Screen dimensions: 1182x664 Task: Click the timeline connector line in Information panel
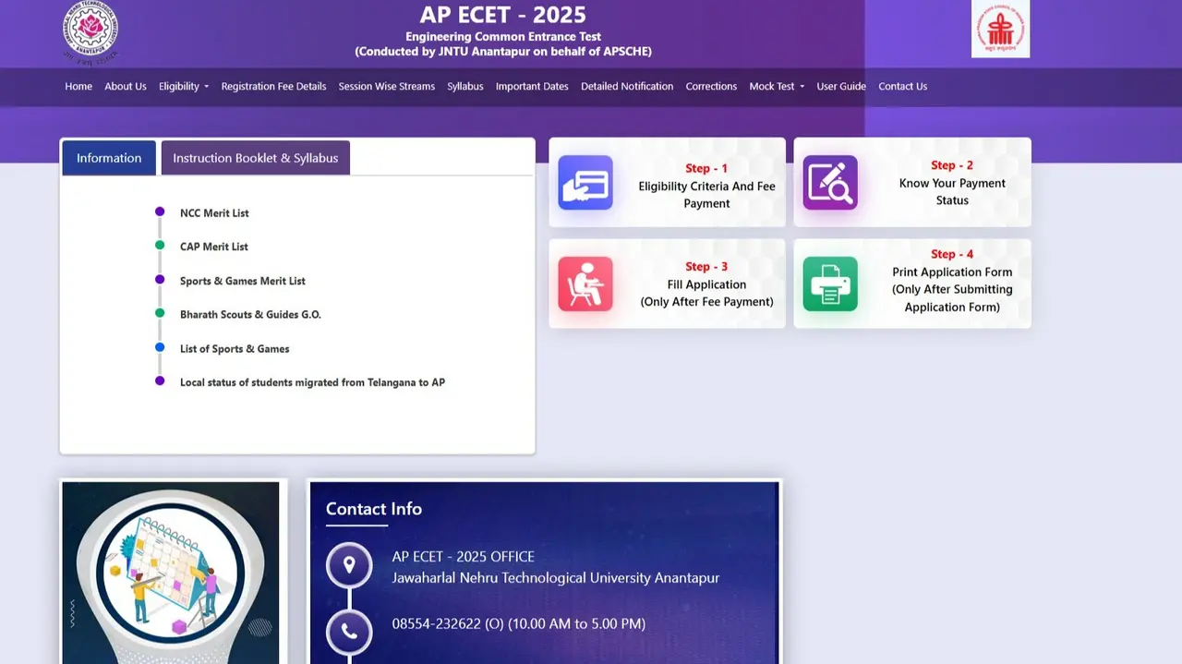pos(159,296)
